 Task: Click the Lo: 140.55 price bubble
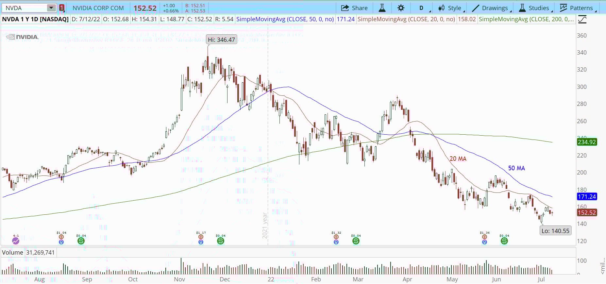point(555,231)
